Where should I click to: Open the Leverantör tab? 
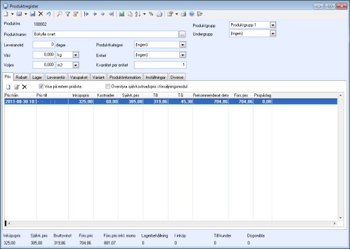click(x=56, y=78)
